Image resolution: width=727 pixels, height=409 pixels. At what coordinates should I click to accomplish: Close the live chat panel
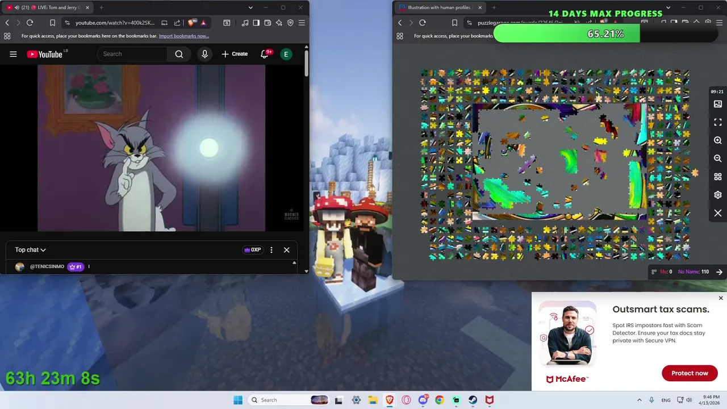tap(287, 250)
